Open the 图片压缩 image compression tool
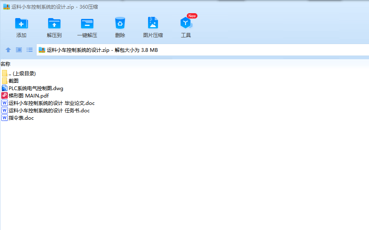Screen dimensions: 369x230 pos(153,23)
